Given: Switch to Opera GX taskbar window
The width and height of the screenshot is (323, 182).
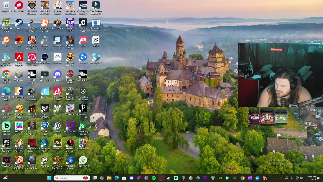Looking at the screenshot, I should click(x=161, y=178).
